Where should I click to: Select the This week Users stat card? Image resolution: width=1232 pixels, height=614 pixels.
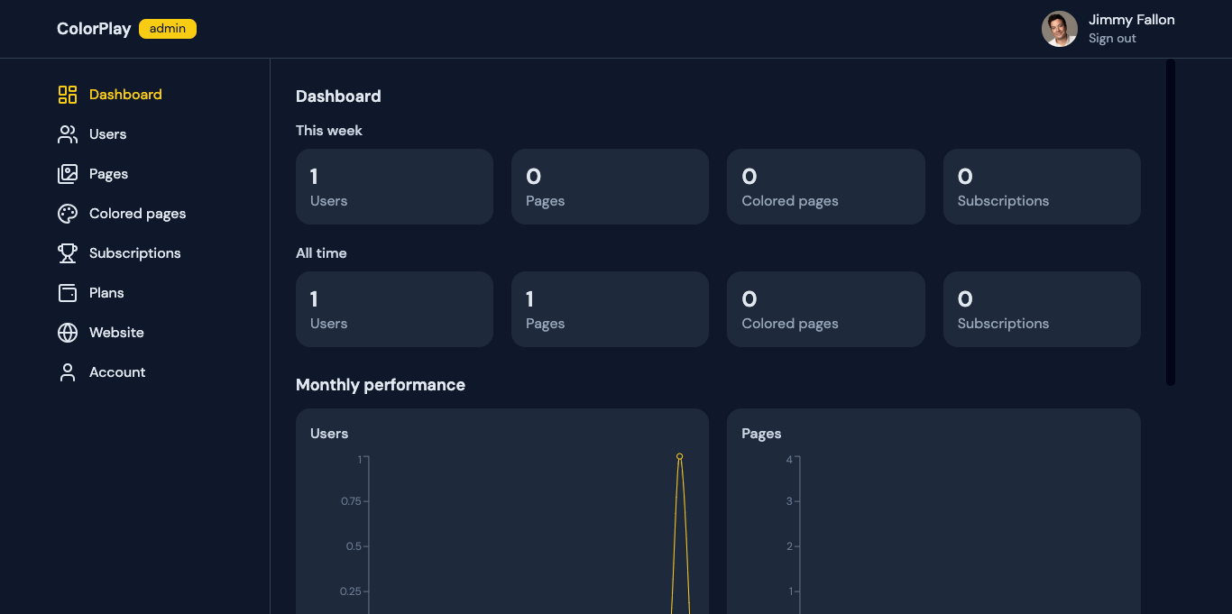[394, 187]
